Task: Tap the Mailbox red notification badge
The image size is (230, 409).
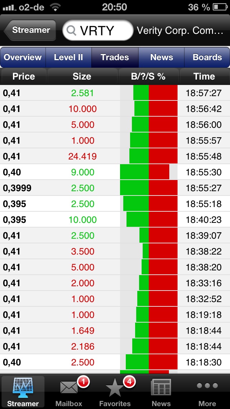Action: (83, 381)
